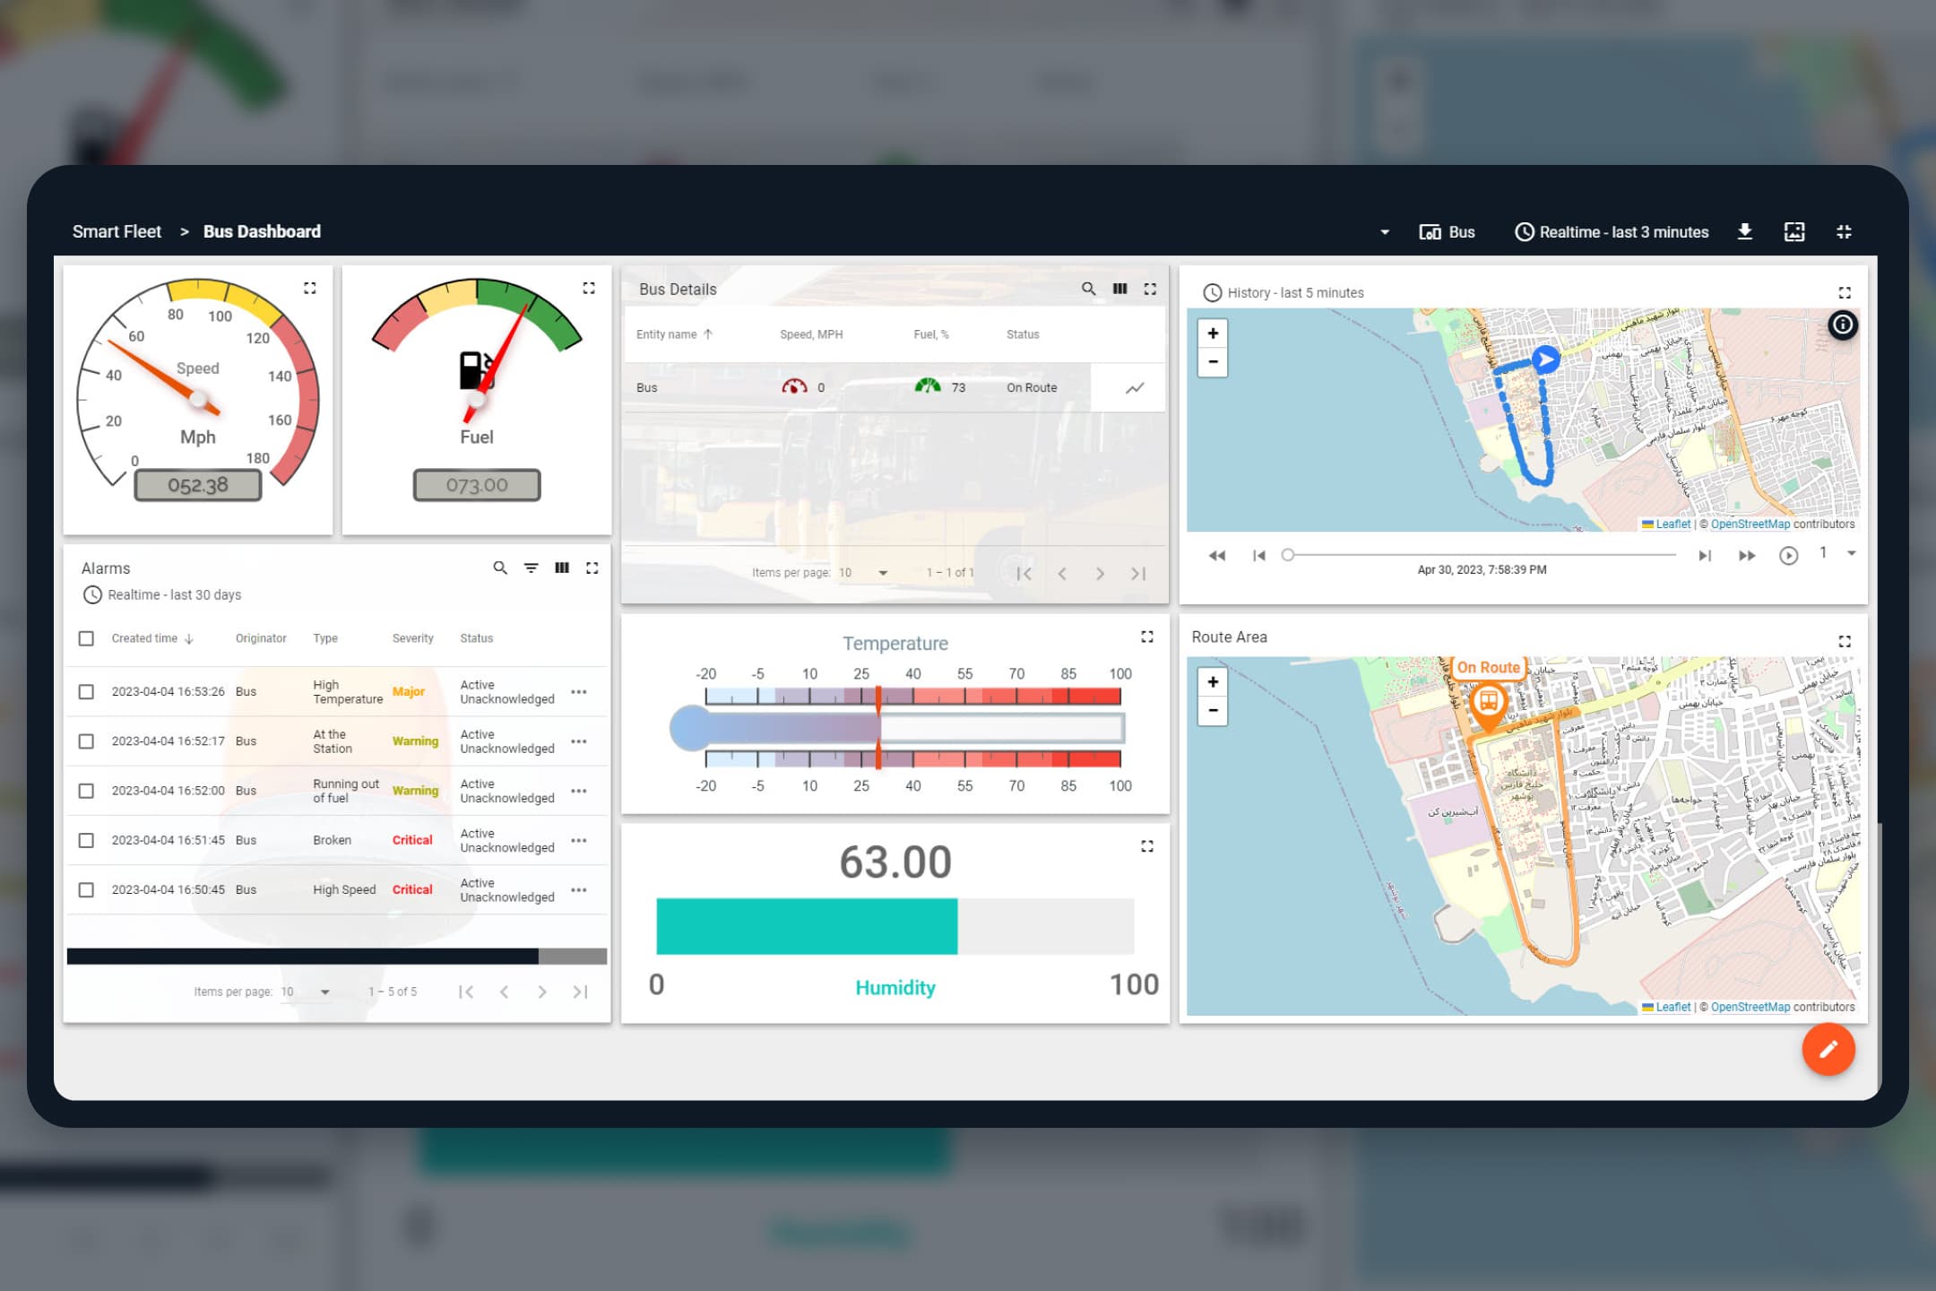Viewport: 1936px width, 1291px height.
Task: Play the route history animation
Action: [x=1788, y=556]
